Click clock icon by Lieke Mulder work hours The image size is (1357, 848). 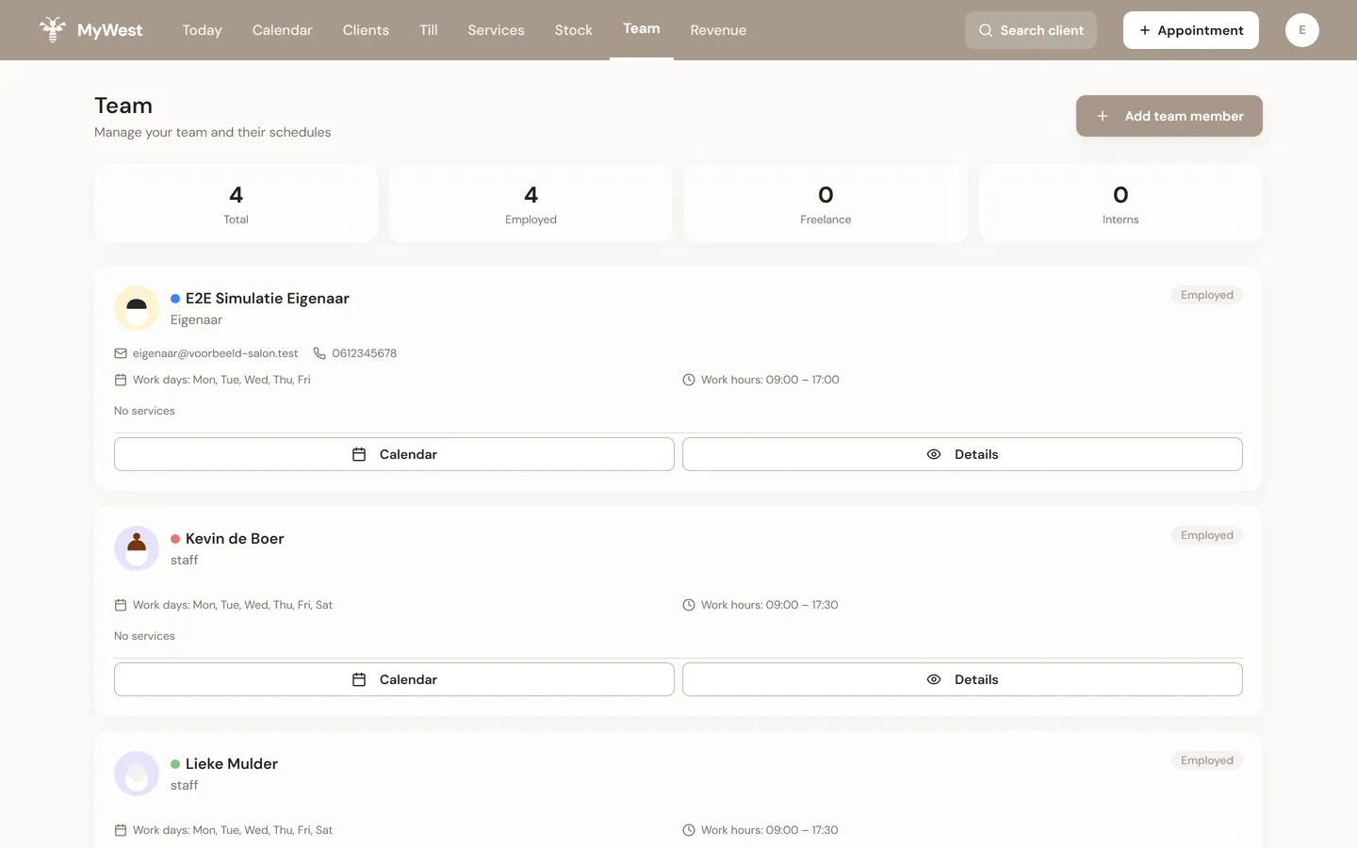(689, 830)
